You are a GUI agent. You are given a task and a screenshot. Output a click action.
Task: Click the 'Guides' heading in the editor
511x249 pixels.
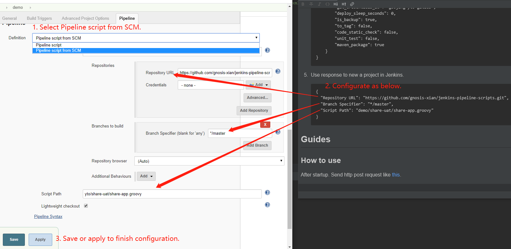[x=316, y=139]
